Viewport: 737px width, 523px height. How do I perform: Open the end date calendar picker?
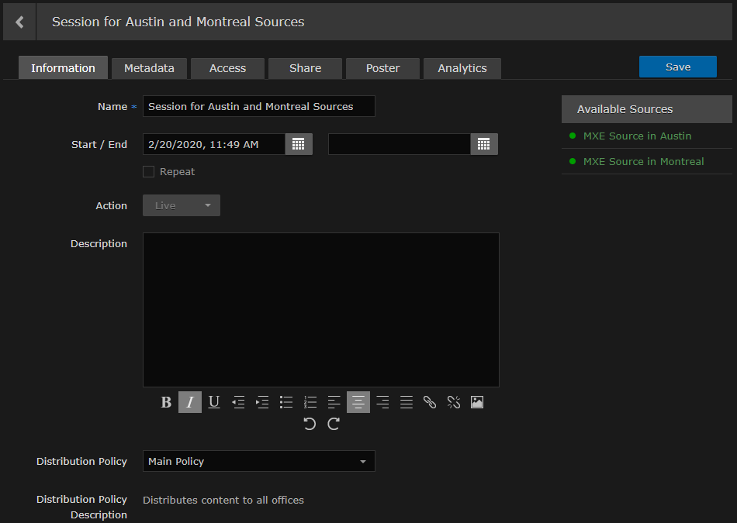point(484,144)
